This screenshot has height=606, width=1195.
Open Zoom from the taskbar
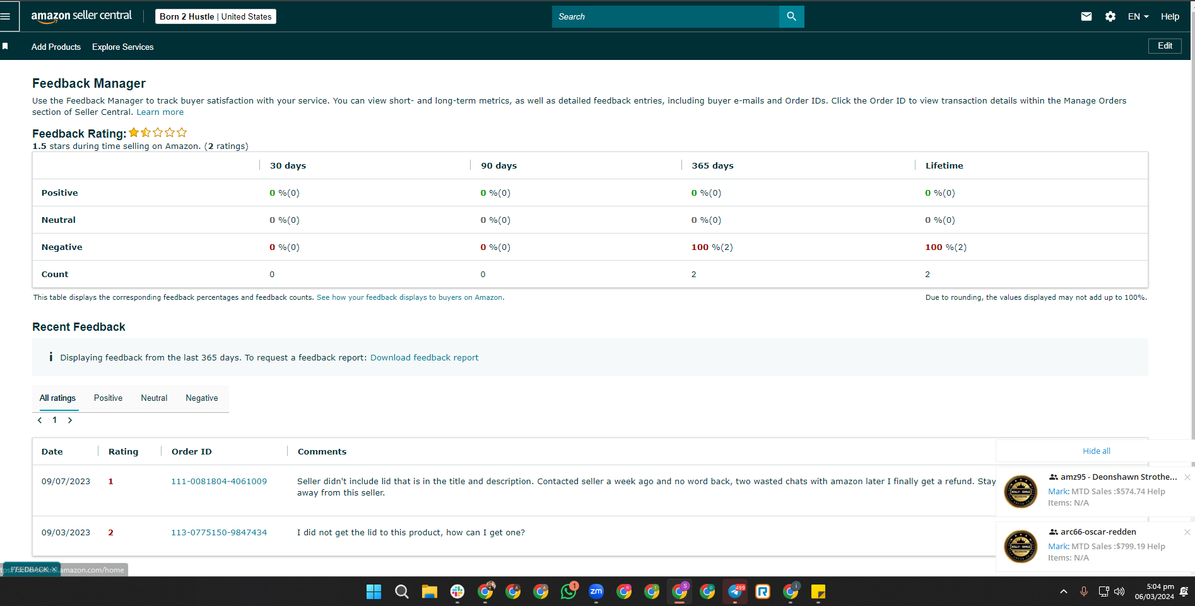click(596, 591)
